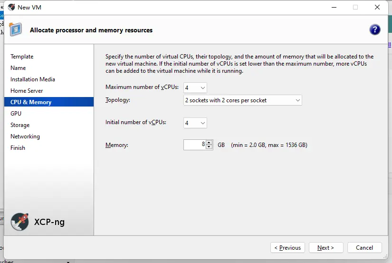Click the 'Memory:' label
This screenshot has height=263, width=392.
click(117, 145)
